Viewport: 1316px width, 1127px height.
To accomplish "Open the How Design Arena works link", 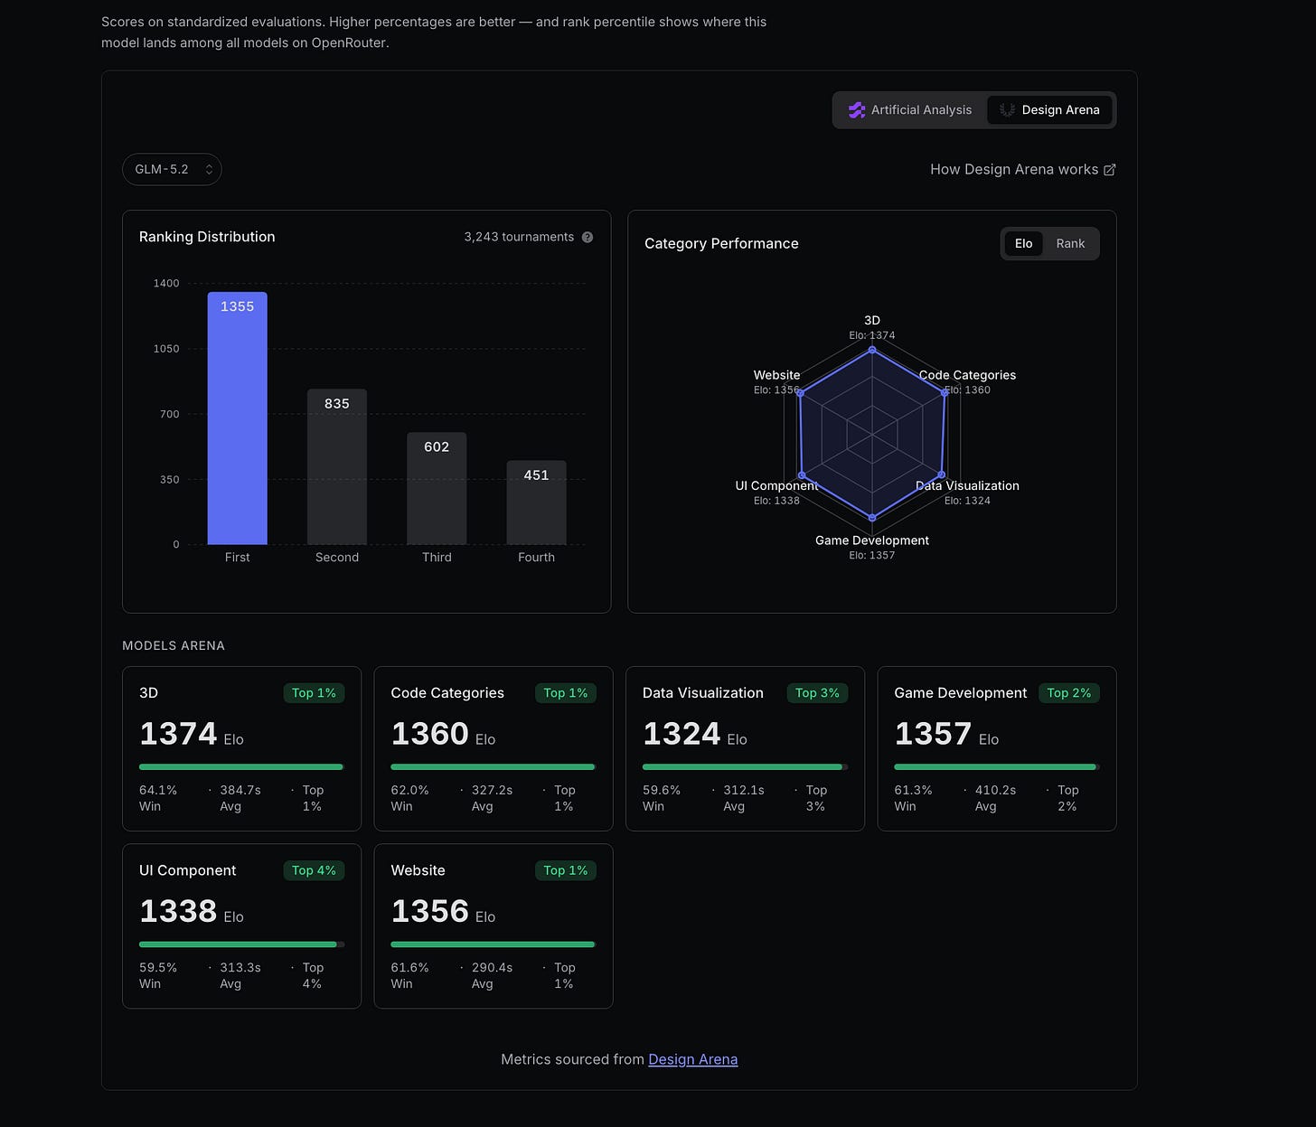I will tap(1023, 170).
